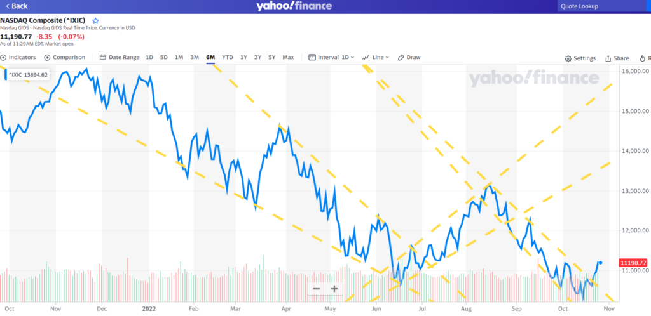Select the YTD range

click(x=228, y=57)
